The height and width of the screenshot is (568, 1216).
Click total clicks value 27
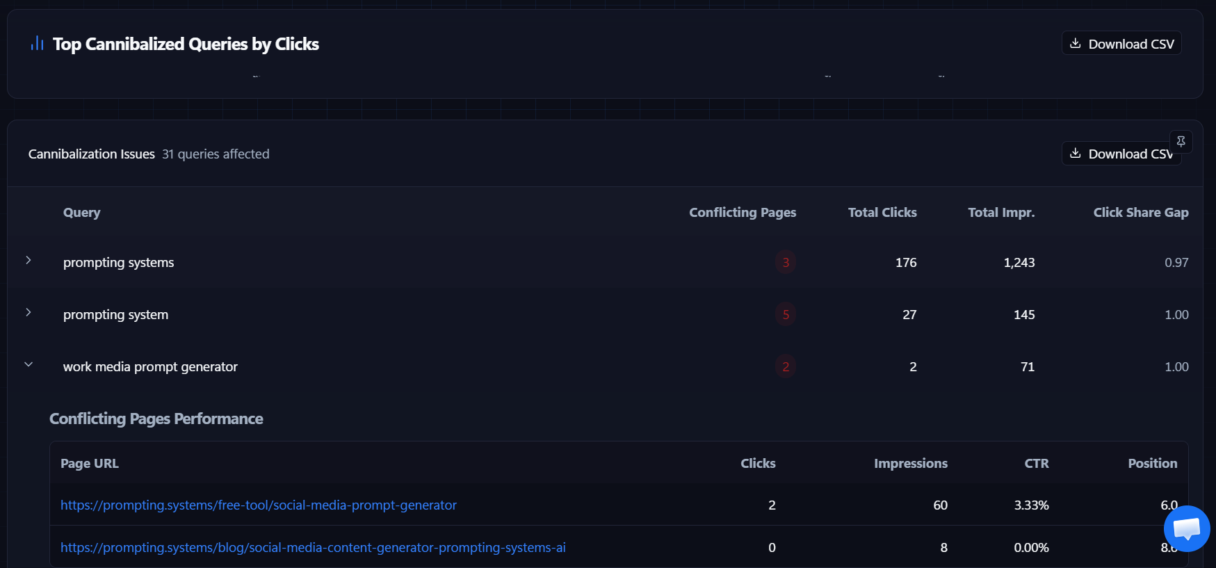909,315
